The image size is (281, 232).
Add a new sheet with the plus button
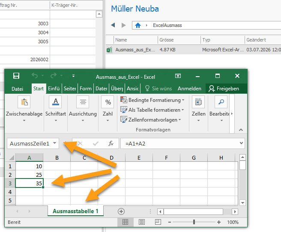point(121,211)
